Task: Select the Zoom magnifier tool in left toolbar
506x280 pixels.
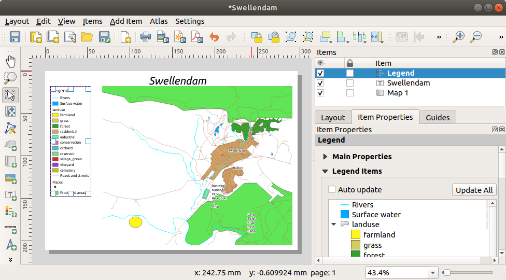Action: click(10, 78)
